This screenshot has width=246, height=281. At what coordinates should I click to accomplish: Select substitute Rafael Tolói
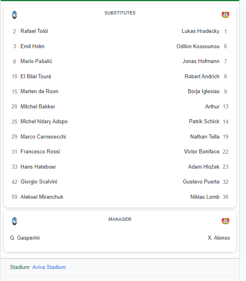(x=34, y=31)
